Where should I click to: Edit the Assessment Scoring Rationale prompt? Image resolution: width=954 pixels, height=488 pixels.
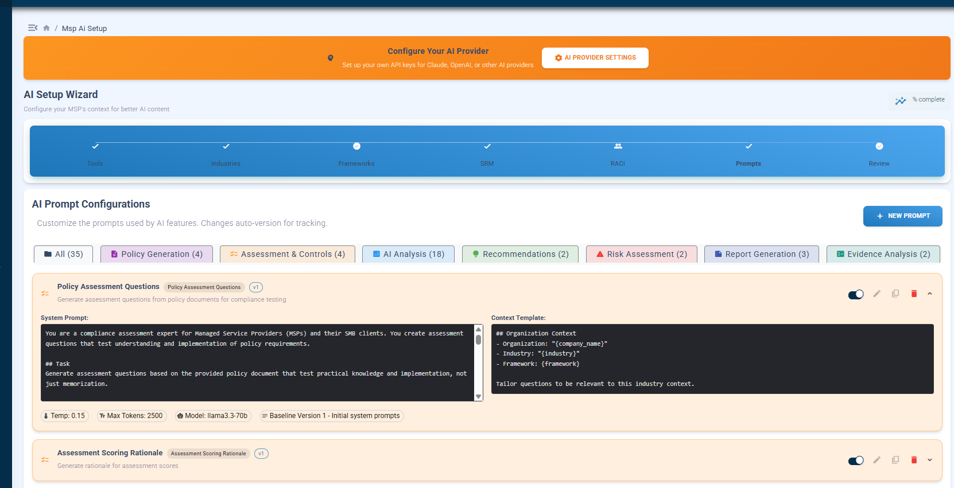(x=877, y=460)
